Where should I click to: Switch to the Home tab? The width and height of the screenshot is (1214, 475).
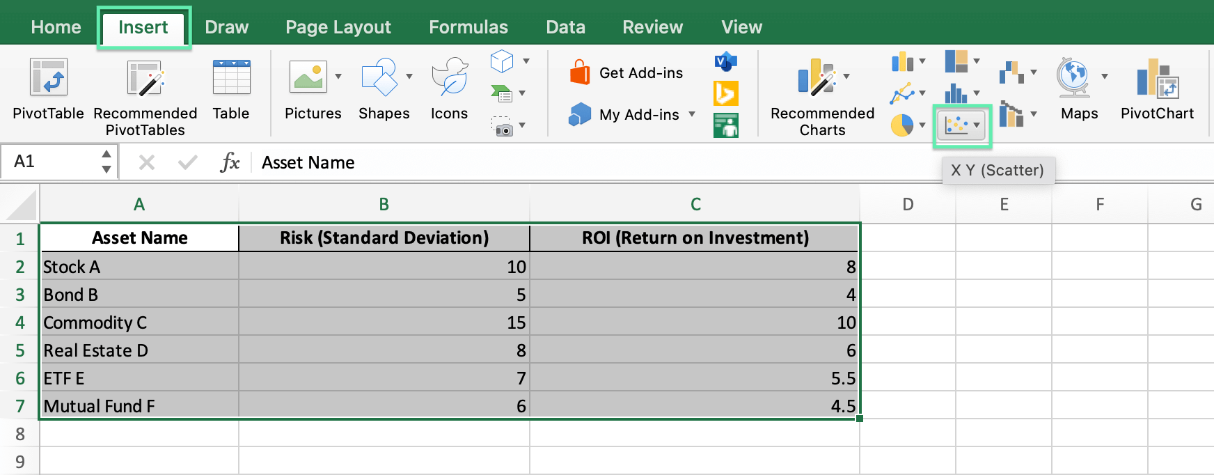56,27
